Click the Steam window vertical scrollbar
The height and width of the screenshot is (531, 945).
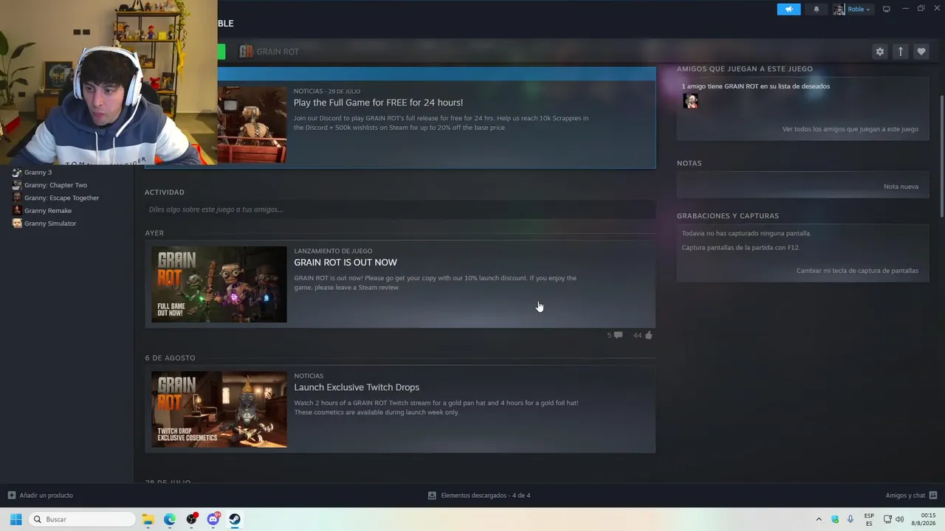click(x=941, y=155)
